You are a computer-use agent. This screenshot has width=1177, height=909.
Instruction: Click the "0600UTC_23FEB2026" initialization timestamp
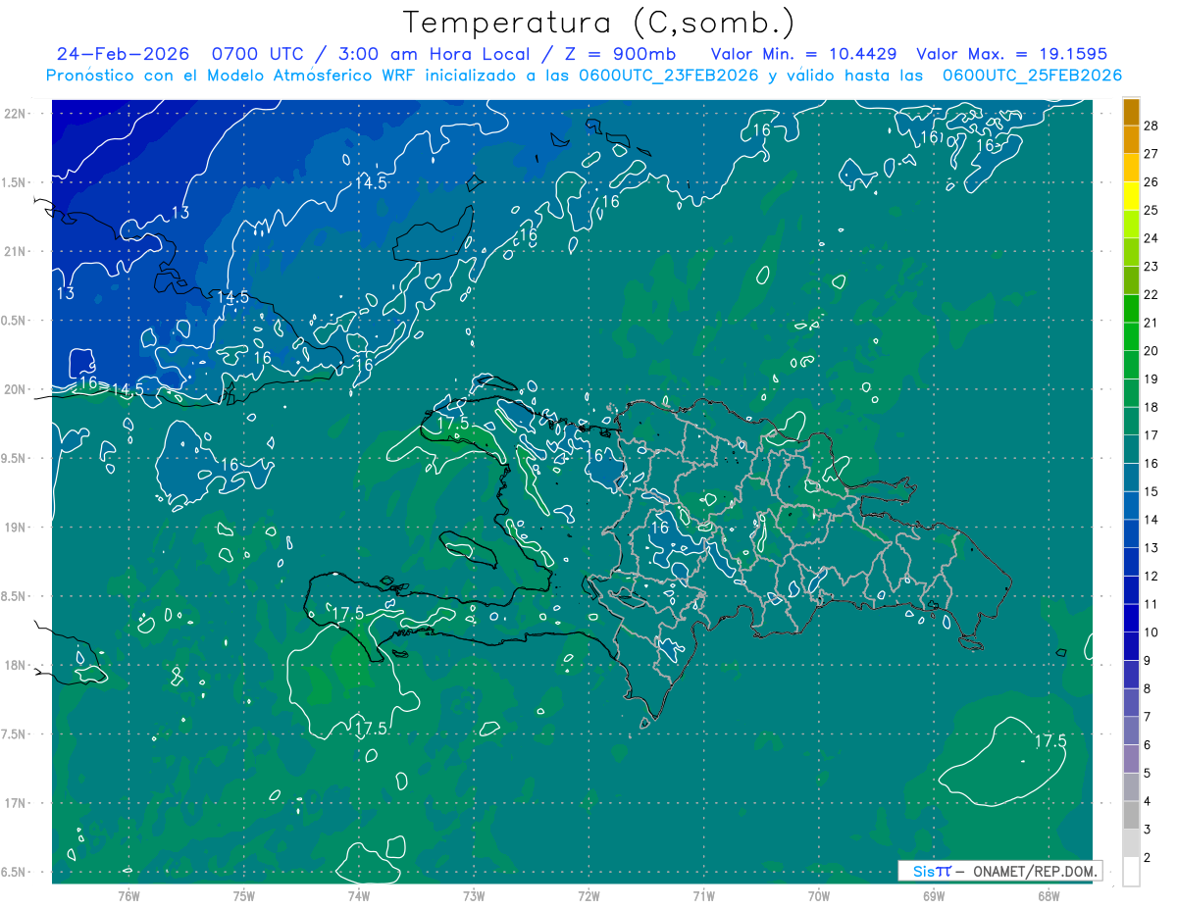[x=669, y=76]
